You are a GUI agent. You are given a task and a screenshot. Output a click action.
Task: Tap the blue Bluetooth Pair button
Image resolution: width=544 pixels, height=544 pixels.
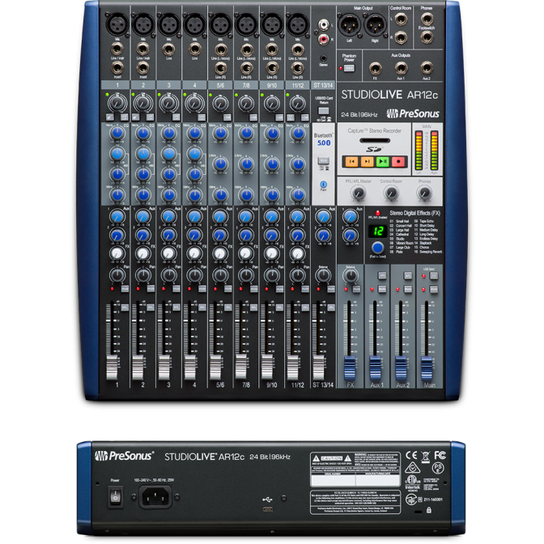click(x=323, y=185)
